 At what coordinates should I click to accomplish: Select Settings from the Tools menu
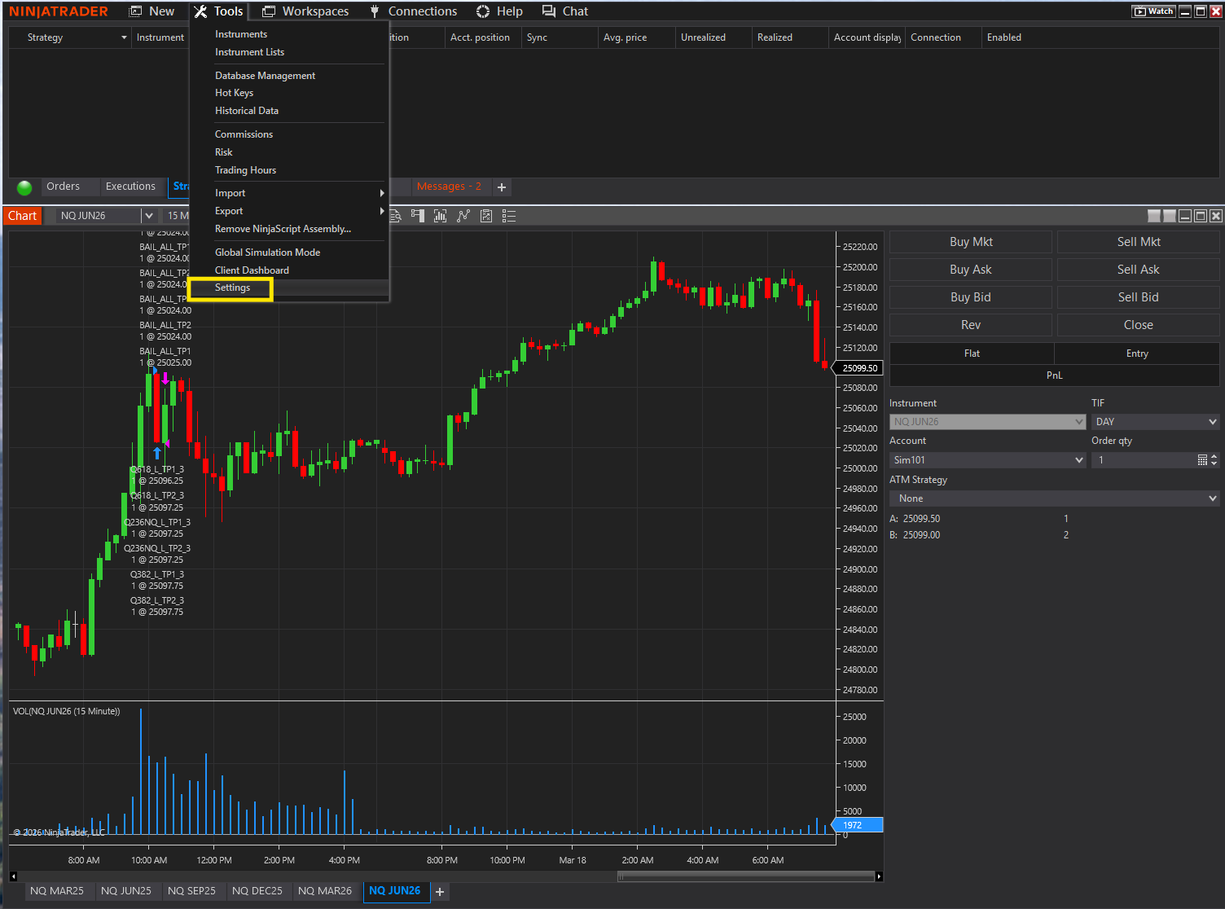click(231, 288)
